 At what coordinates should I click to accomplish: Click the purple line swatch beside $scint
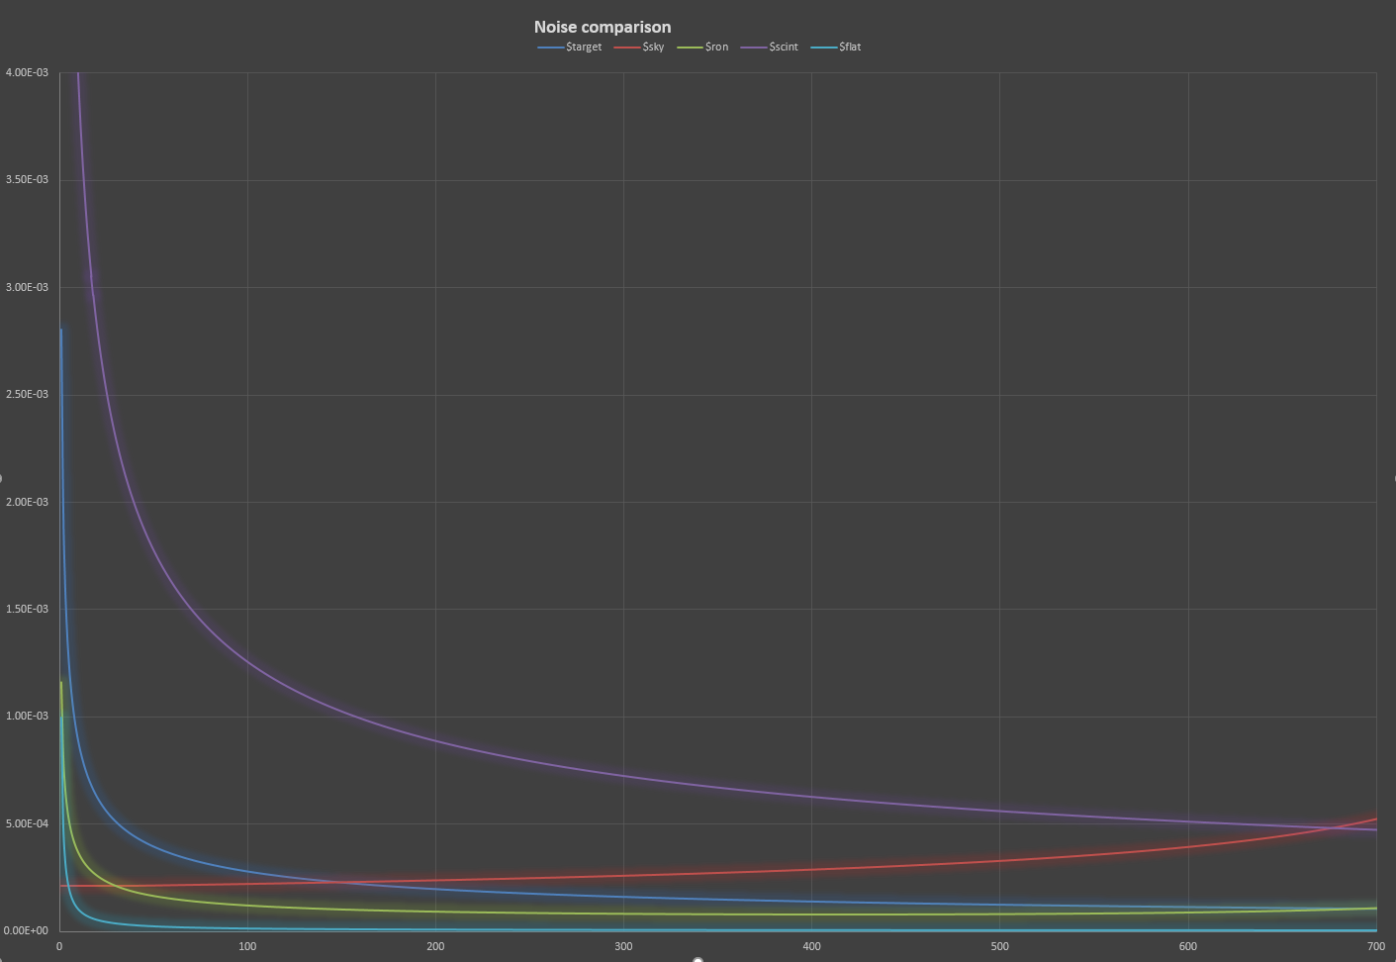click(754, 48)
